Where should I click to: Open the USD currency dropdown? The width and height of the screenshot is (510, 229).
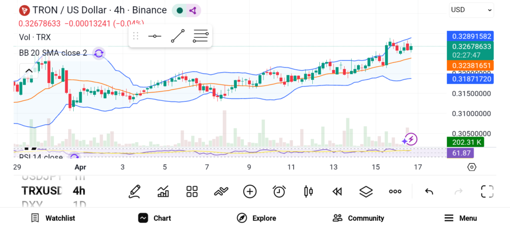471,9
